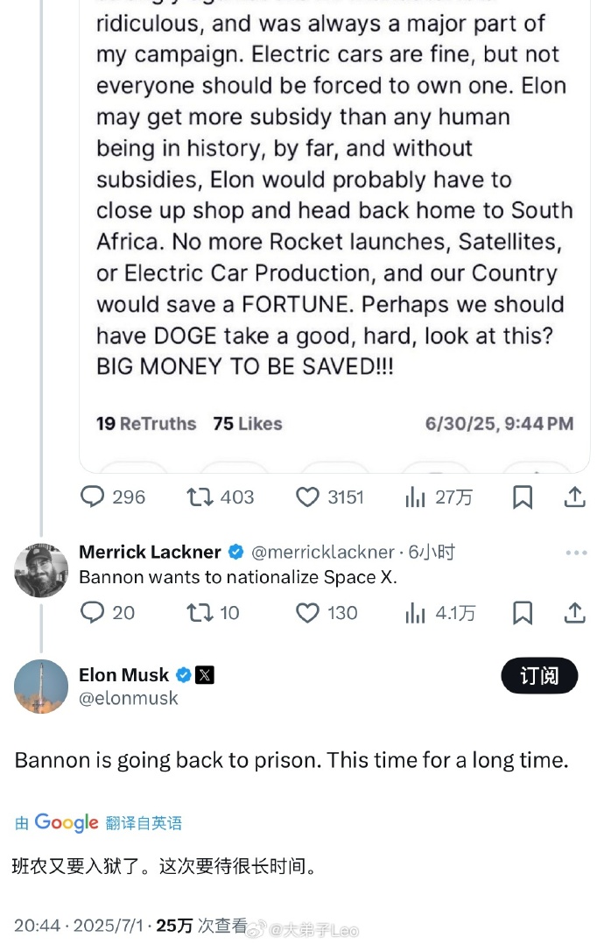Open Elon Musk's profile avatar
Image resolution: width=604 pixels, height=944 pixels.
coord(41,687)
